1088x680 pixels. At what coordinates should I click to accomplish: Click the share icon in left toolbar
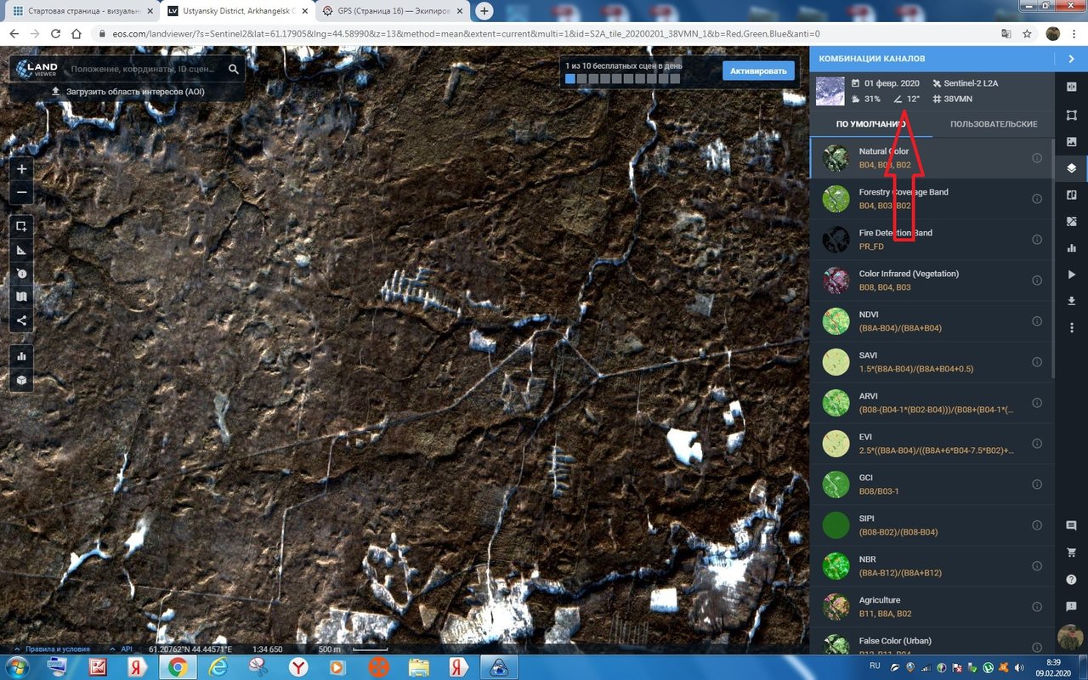click(x=21, y=321)
